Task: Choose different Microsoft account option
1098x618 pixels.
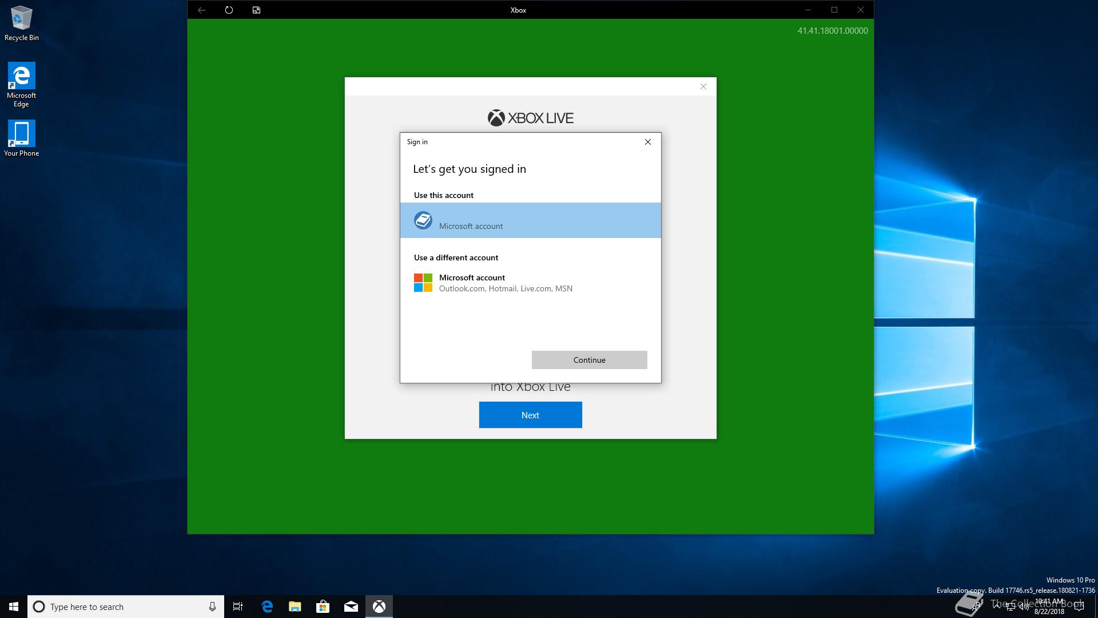Action: [531, 283]
